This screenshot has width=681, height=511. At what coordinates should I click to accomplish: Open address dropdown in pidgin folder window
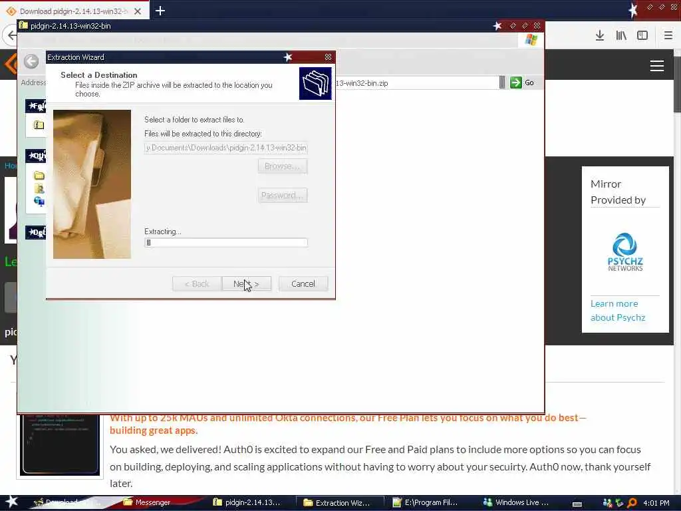click(x=502, y=82)
